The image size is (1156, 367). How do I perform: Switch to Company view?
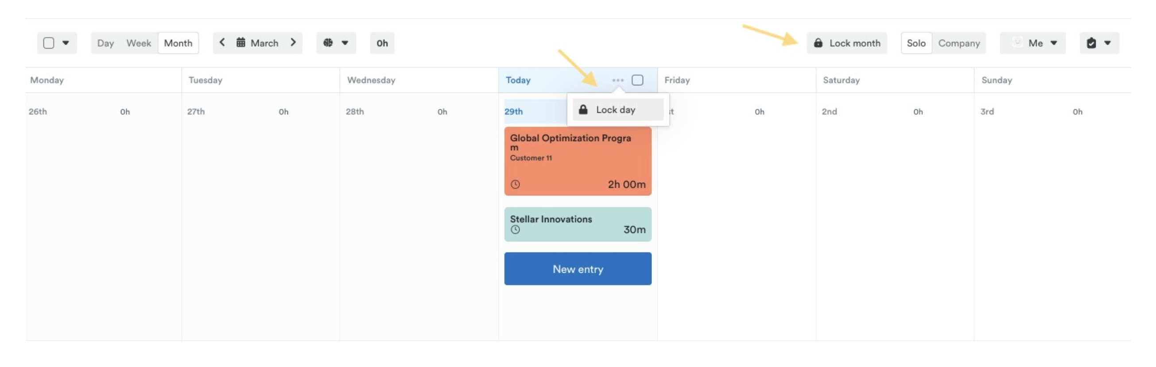coord(958,43)
